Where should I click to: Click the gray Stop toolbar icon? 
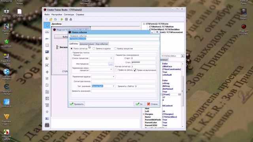66,19
